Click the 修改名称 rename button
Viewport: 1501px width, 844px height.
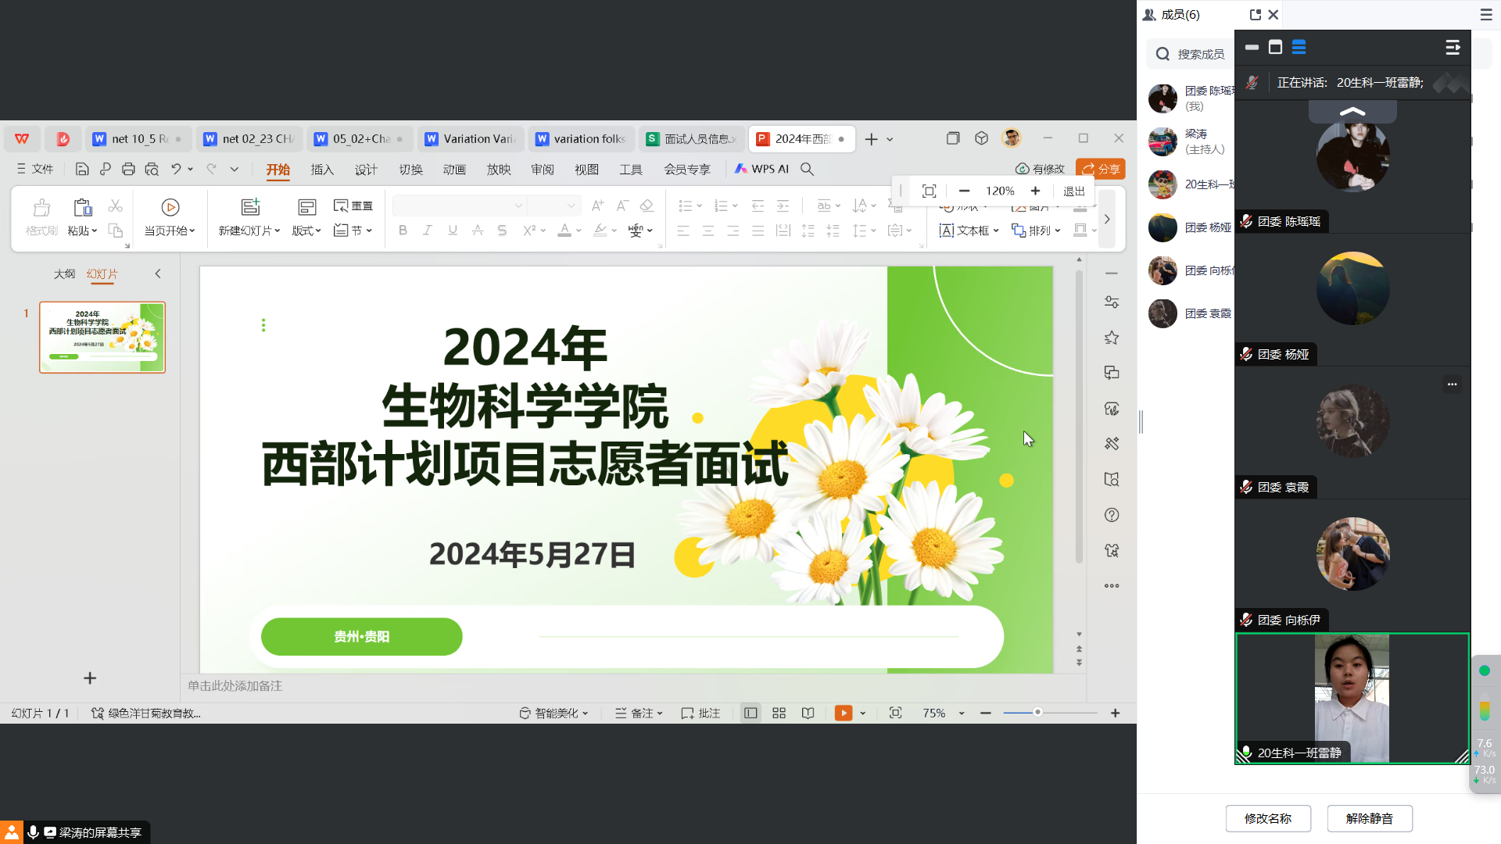point(1268,818)
